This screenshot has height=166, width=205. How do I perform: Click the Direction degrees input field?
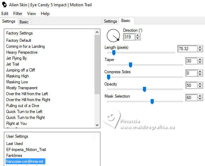pyautogui.click(x=129, y=37)
